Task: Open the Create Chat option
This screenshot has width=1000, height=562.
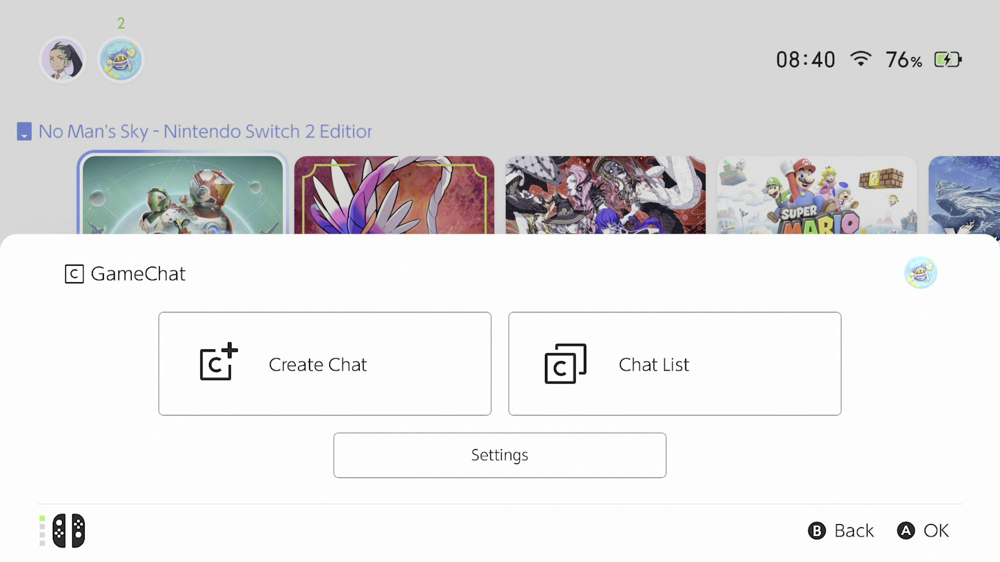Action: coord(324,364)
